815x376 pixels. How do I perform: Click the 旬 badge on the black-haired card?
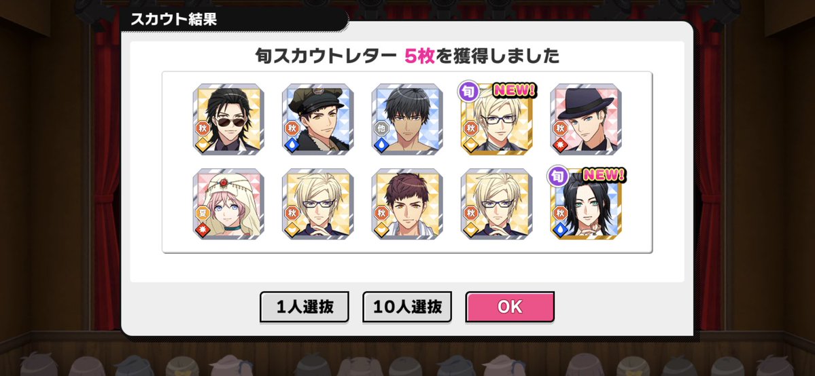557,176
